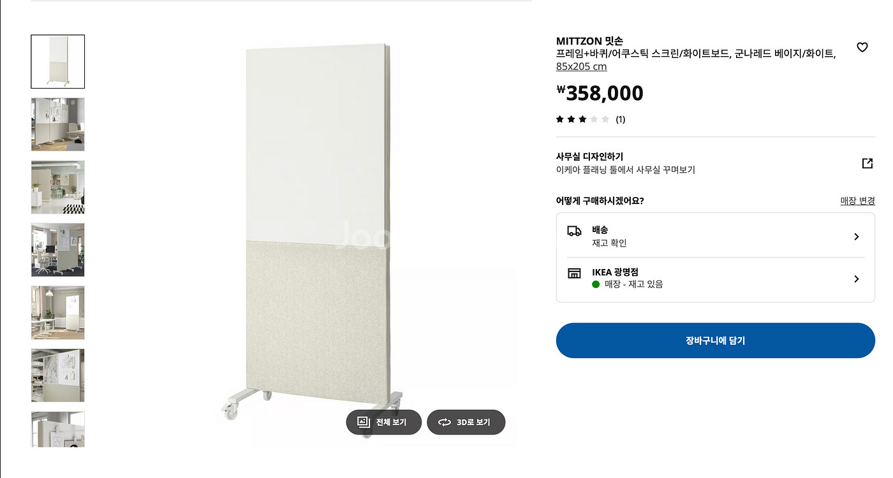Click the 매장 변경 link
Screen dimensions: 893x478
click(857, 201)
